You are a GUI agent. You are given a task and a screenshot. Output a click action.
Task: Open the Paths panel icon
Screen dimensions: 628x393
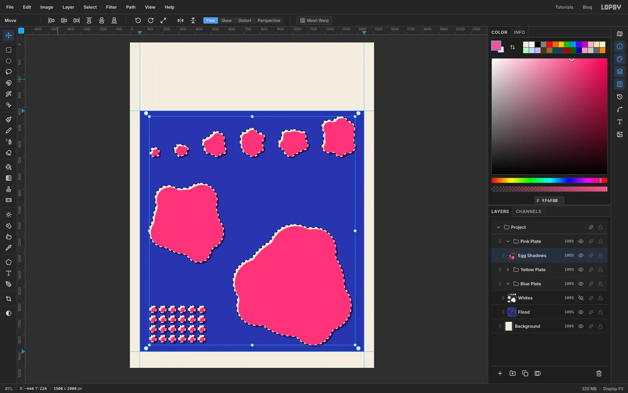[x=620, y=109]
